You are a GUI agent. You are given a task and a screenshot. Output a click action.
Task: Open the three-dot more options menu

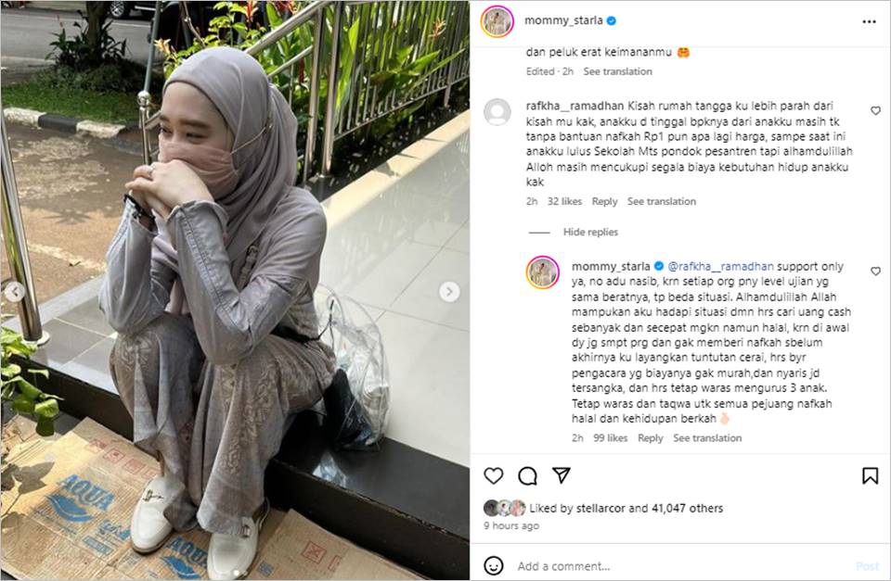click(x=869, y=21)
